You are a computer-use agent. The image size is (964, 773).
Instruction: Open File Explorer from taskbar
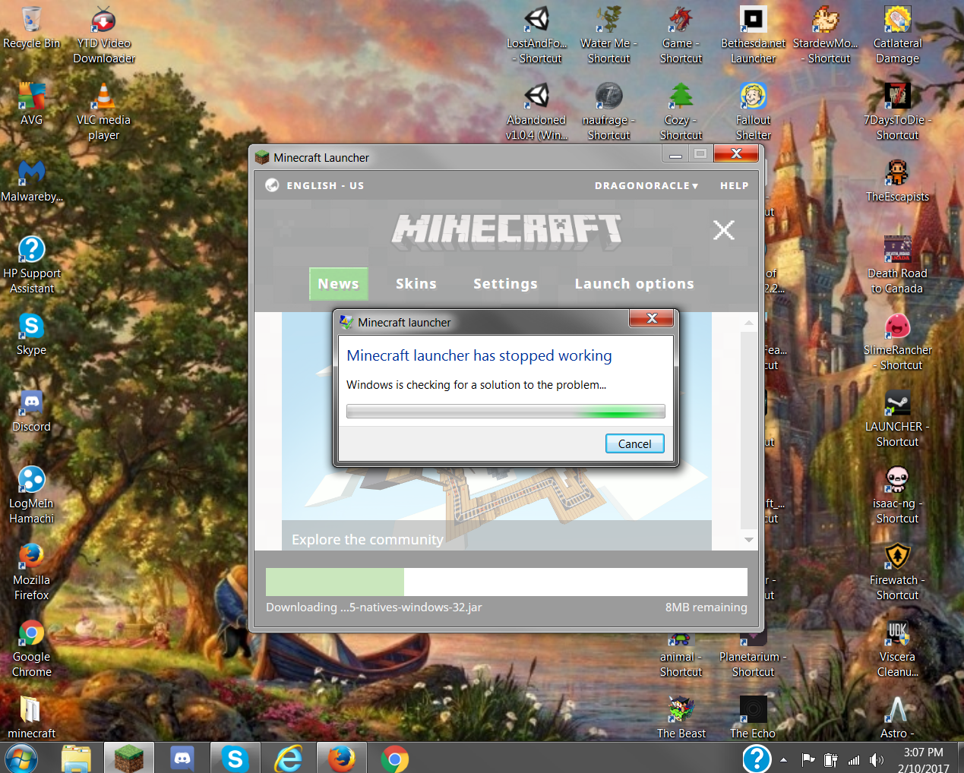[76, 759]
